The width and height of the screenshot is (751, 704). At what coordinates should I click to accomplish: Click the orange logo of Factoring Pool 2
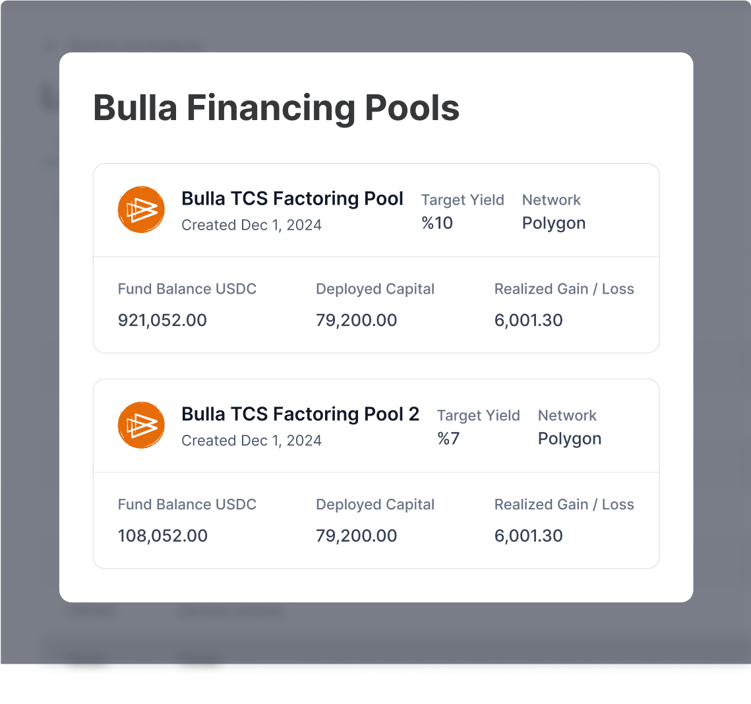[x=141, y=426]
